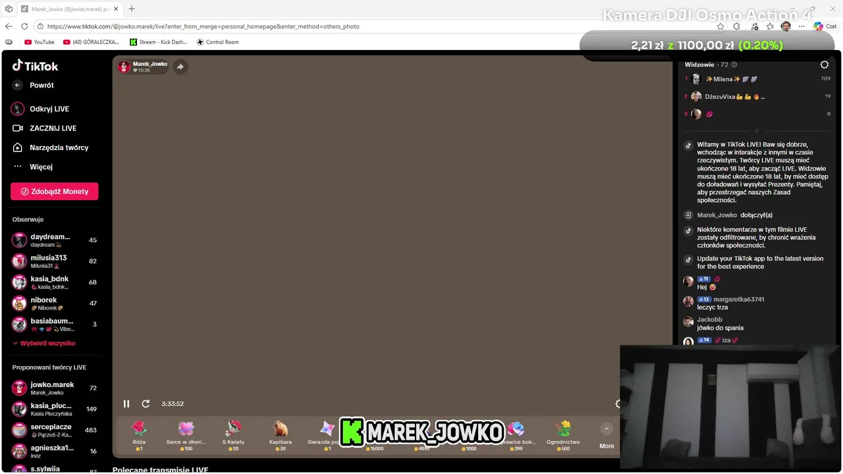The image size is (843, 474).
Task: Click niborek avatar in followed list
Action: click(x=19, y=303)
